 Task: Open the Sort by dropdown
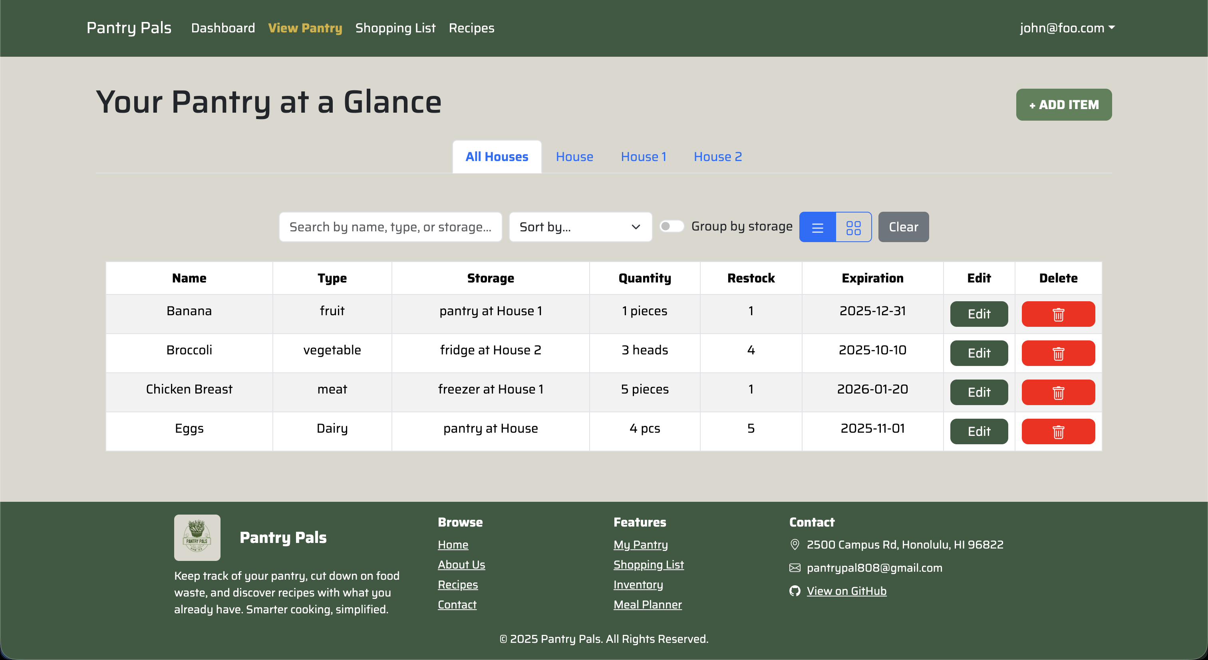[x=580, y=227]
